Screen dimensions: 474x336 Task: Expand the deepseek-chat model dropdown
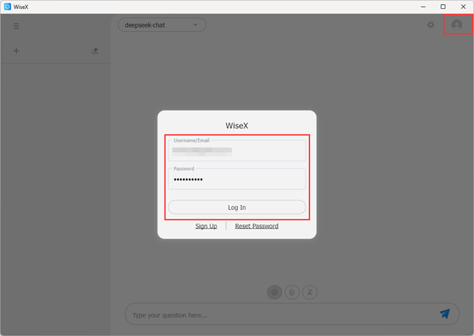162,25
